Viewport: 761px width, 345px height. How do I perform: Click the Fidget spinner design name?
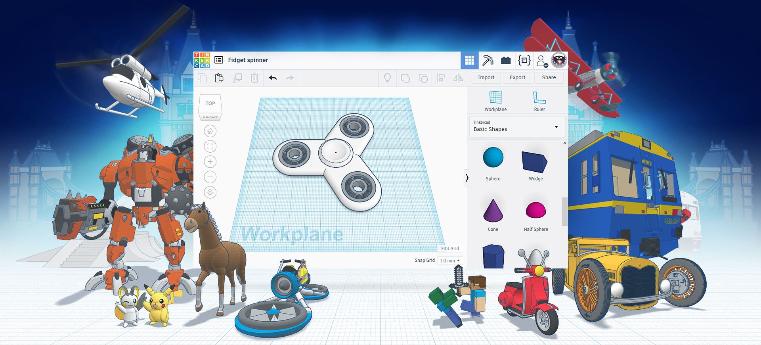point(248,60)
